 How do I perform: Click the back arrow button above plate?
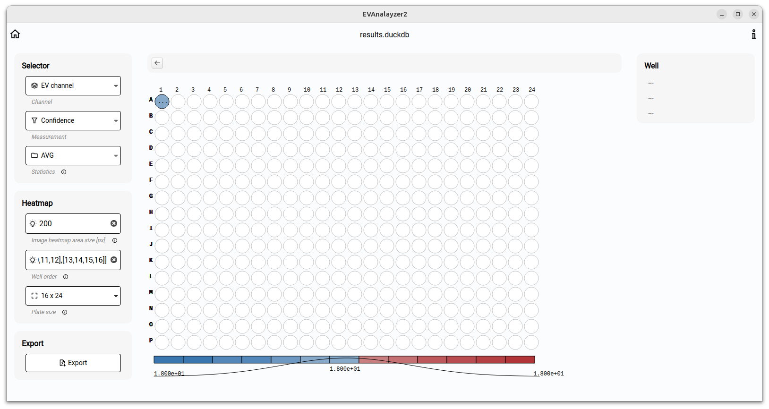tap(157, 63)
